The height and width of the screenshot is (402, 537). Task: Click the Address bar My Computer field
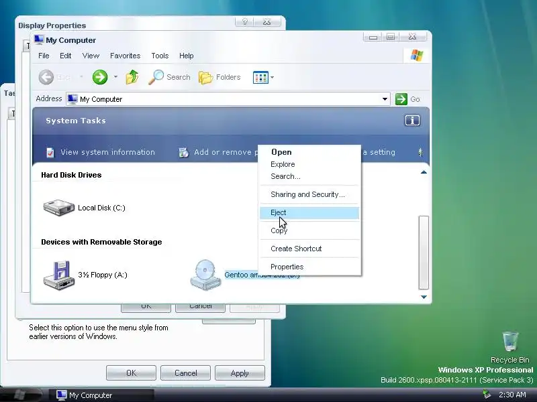point(228,99)
